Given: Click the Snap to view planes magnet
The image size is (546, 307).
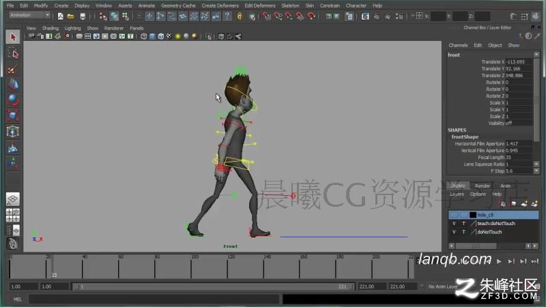Looking at the screenshot, I should [300, 16].
